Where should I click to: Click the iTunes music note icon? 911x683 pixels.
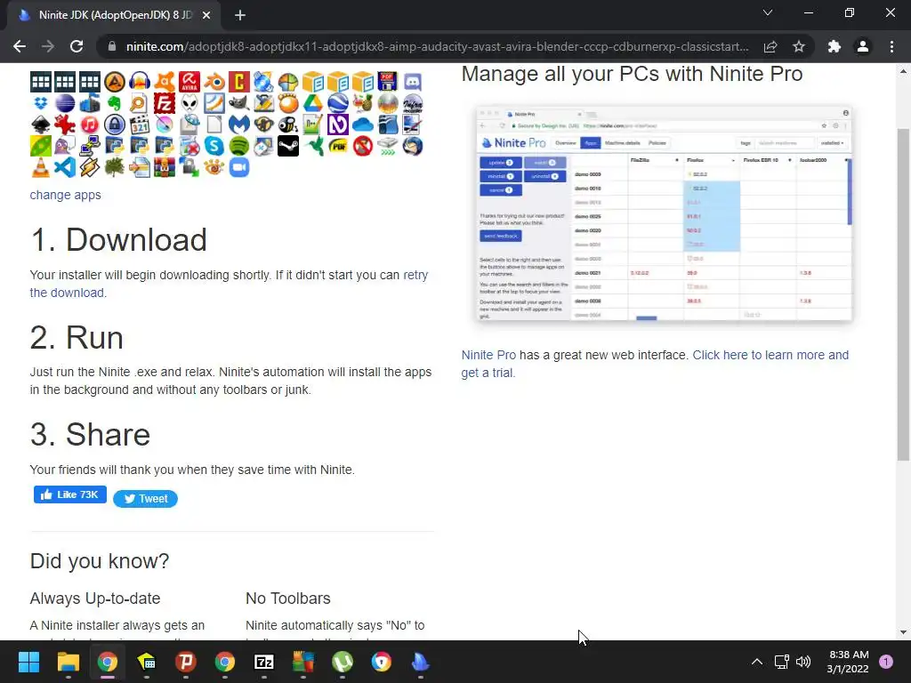pyautogui.click(x=90, y=125)
